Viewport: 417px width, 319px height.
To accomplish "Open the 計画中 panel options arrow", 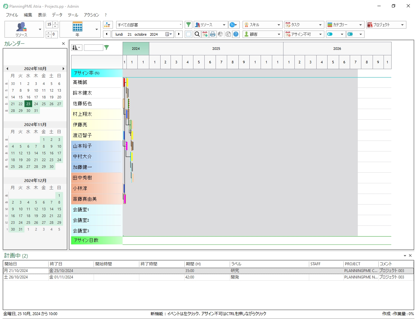I will [405, 256].
